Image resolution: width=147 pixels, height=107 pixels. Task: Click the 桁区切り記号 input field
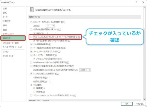tap(52, 82)
